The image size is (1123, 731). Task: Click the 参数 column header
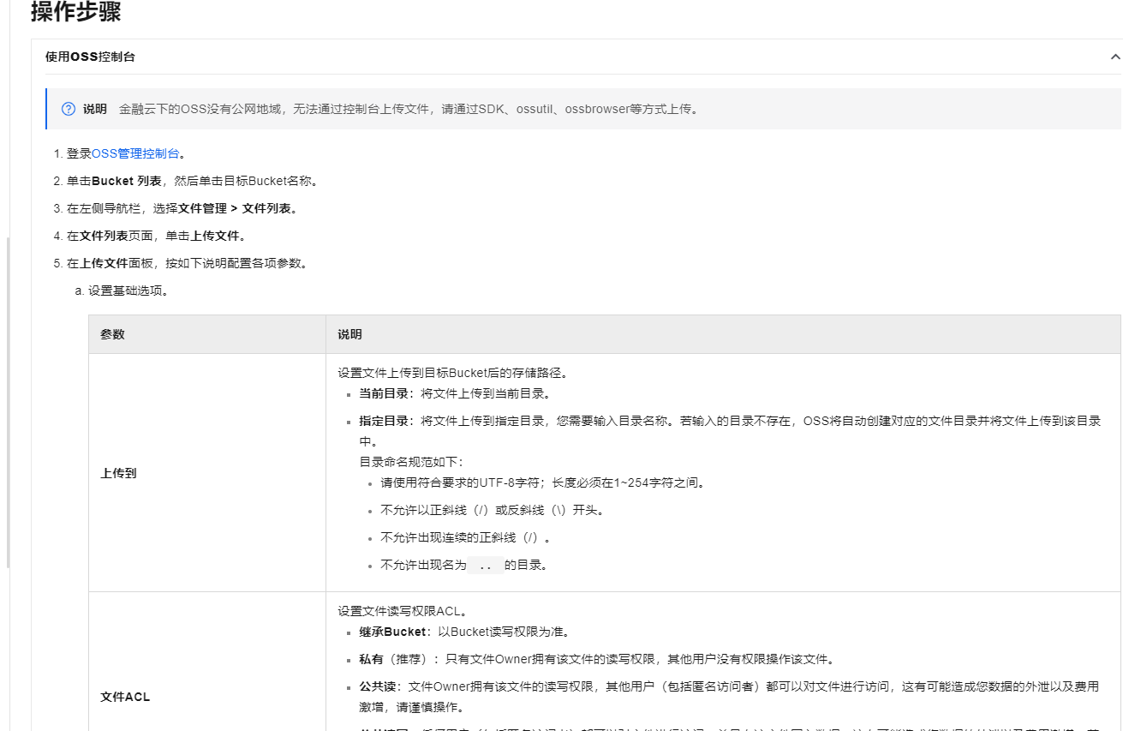(x=207, y=334)
